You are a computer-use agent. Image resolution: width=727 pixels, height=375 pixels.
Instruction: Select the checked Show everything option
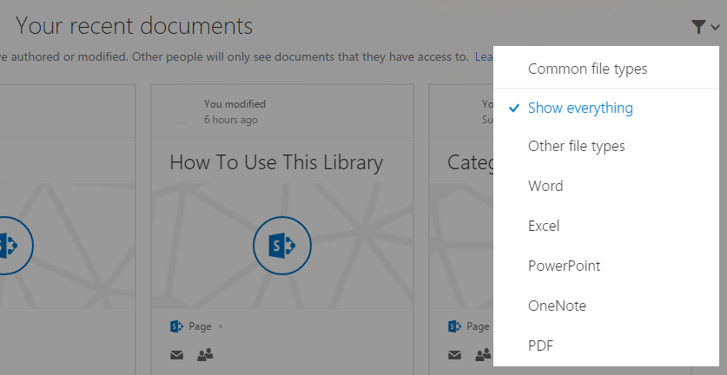tap(580, 109)
